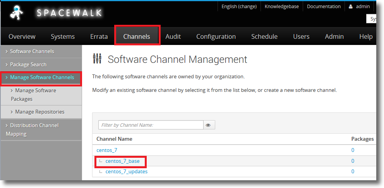Click the Packages column header
The height and width of the screenshot is (188, 384).
tap(362, 139)
